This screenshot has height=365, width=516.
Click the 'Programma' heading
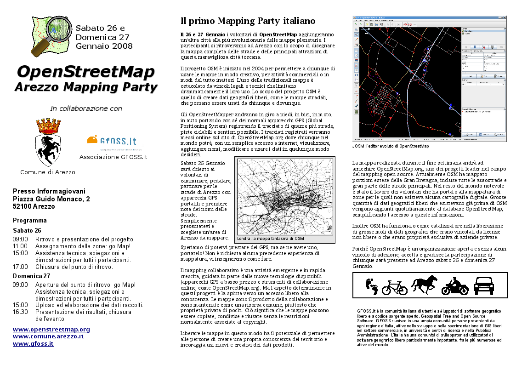(29, 221)
